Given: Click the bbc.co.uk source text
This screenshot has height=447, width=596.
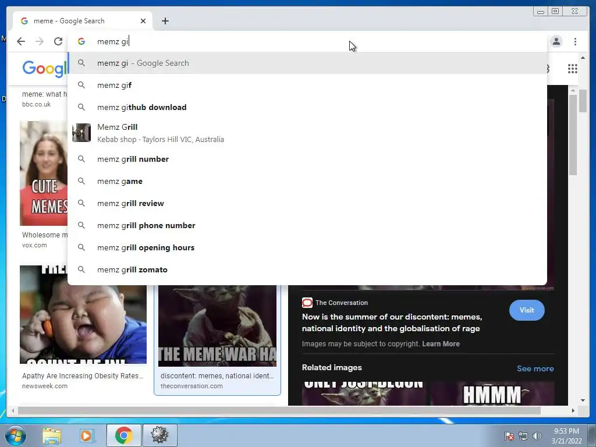Looking at the screenshot, I should 37,104.
